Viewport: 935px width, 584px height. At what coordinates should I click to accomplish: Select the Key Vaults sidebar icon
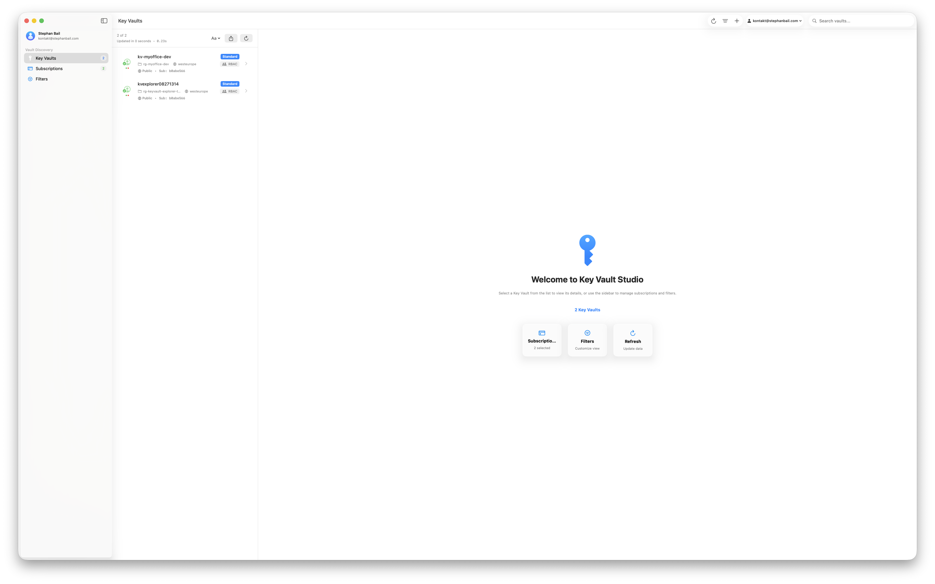(x=30, y=58)
